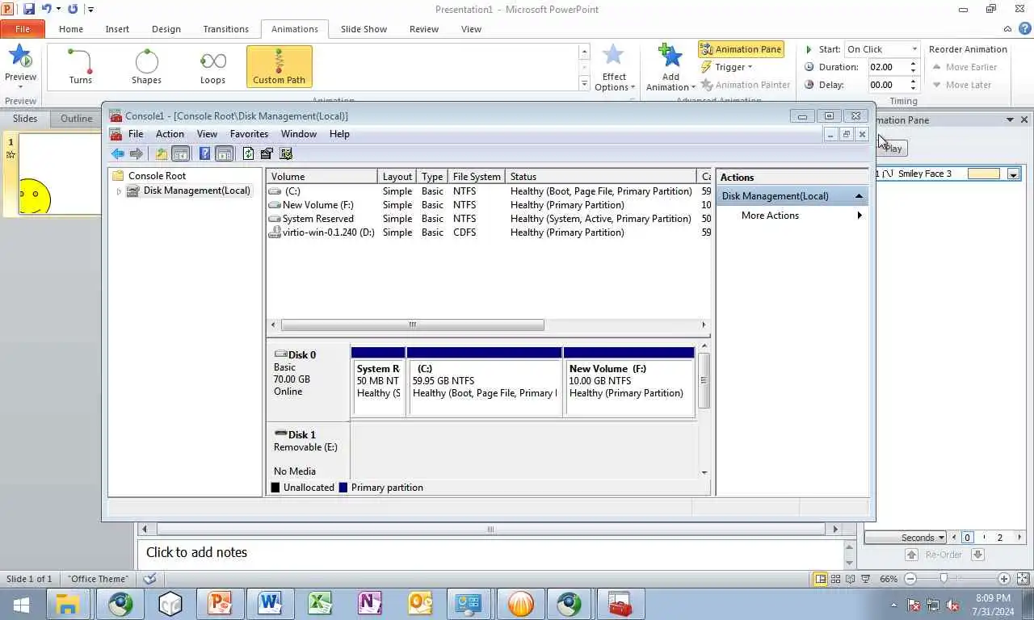Click the spell check icon in status bar

(x=149, y=579)
